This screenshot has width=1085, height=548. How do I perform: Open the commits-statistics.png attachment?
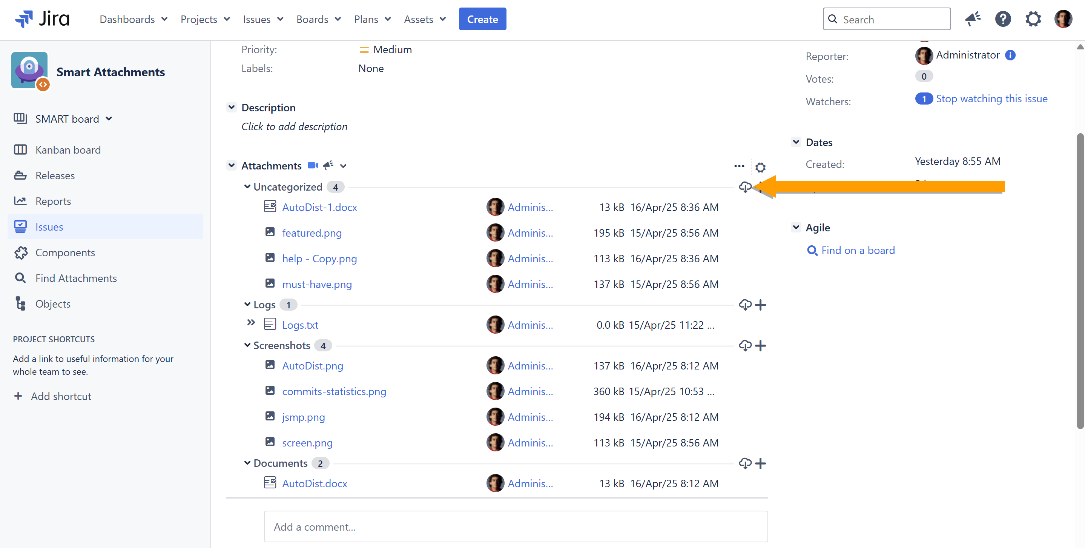334,391
